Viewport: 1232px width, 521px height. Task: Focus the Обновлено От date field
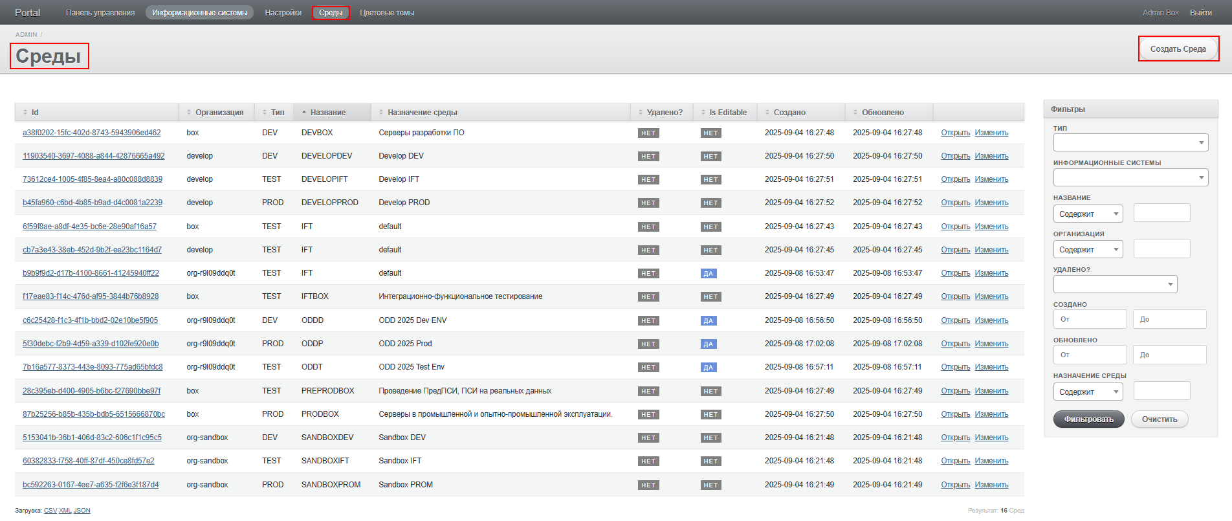pos(1090,355)
